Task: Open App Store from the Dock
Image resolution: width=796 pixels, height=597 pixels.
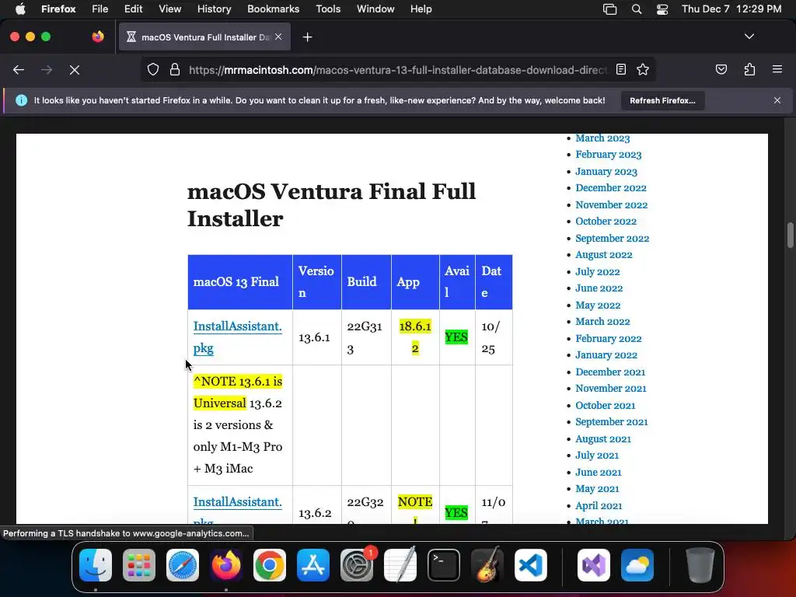Action: 313,565
